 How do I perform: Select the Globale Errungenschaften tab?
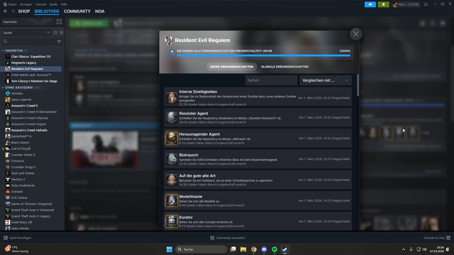click(285, 66)
